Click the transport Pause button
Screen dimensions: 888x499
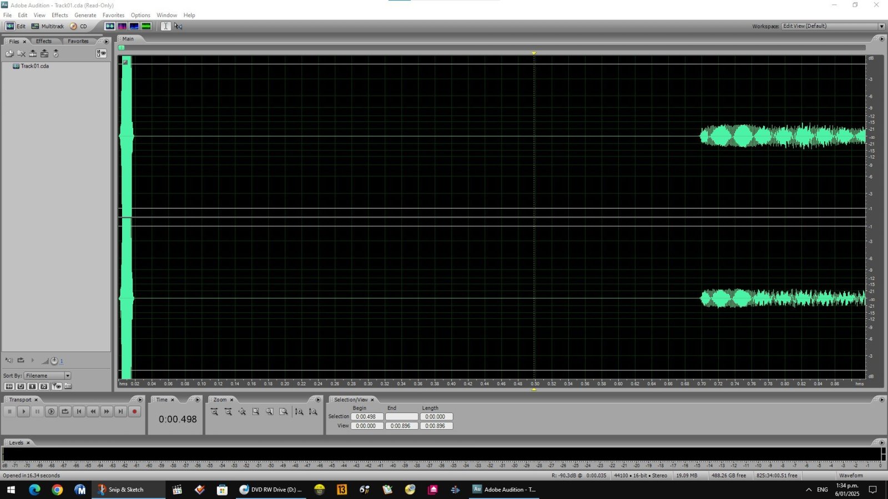(37, 411)
